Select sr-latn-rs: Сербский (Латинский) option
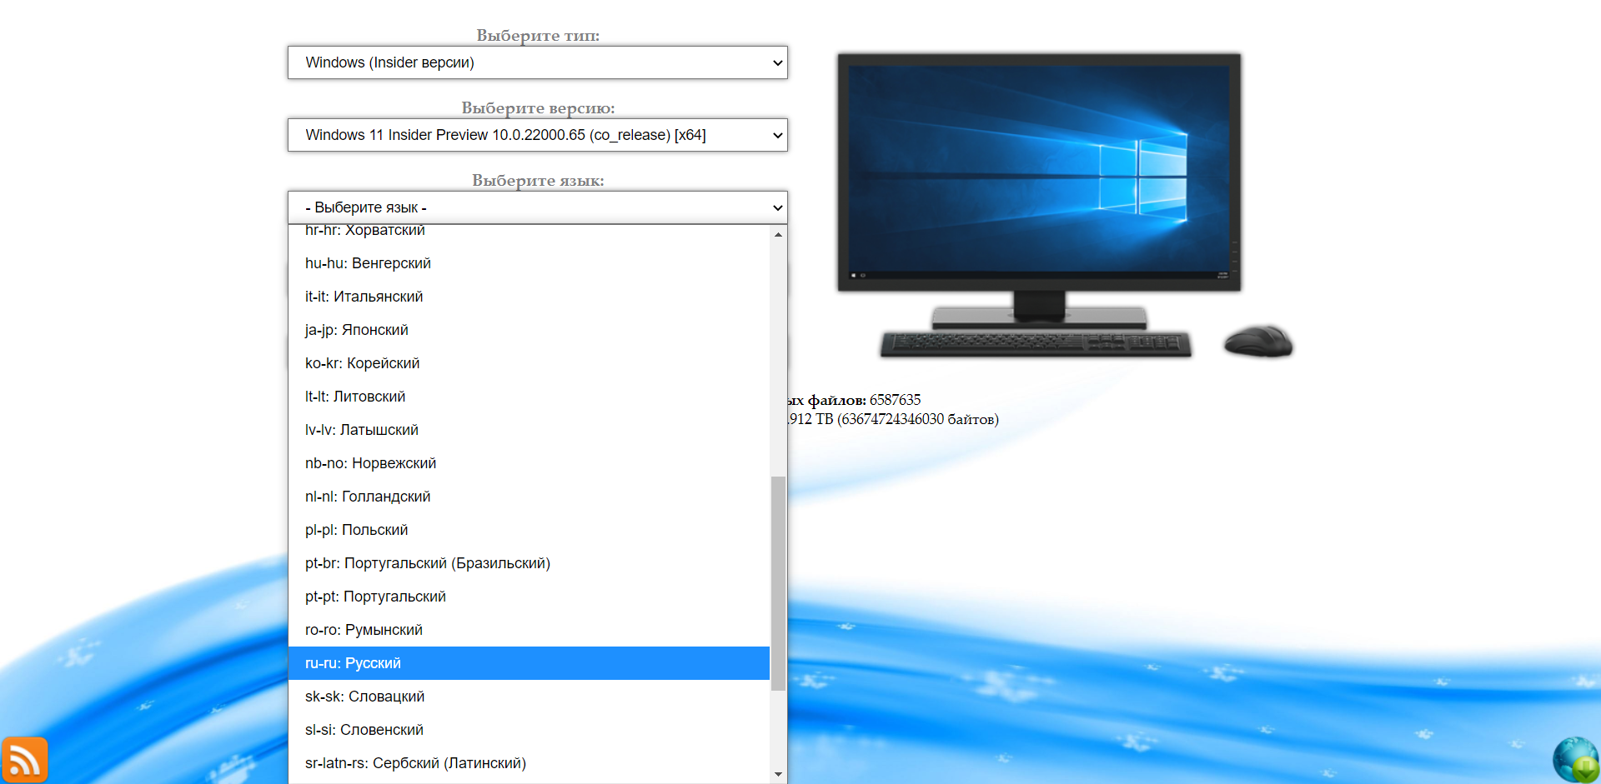Viewport: 1601px width, 784px height. pos(529,763)
